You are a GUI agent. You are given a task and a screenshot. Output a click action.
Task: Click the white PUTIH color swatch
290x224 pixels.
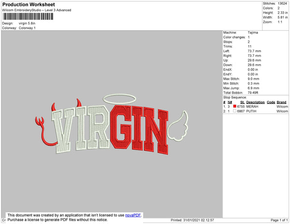235,111
